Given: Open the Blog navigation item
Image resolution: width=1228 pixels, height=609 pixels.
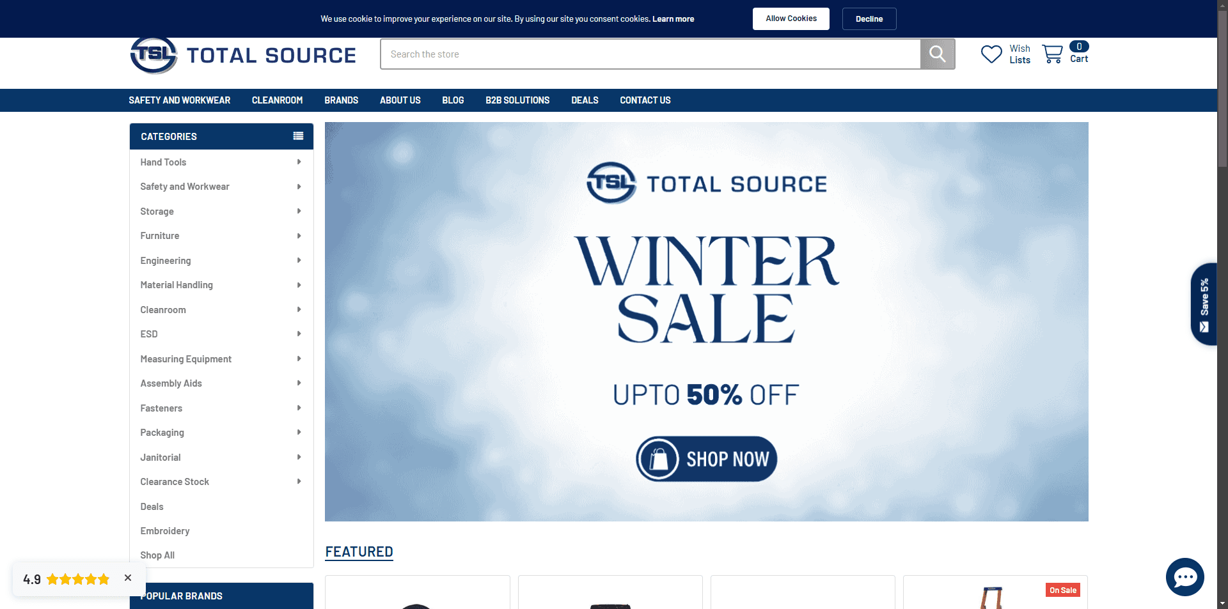Looking at the screenshot, I should point(453,100).
